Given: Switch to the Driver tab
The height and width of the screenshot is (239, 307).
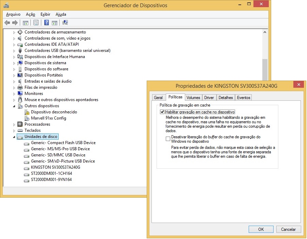Looking at the screenshot, I should (209, 98).
